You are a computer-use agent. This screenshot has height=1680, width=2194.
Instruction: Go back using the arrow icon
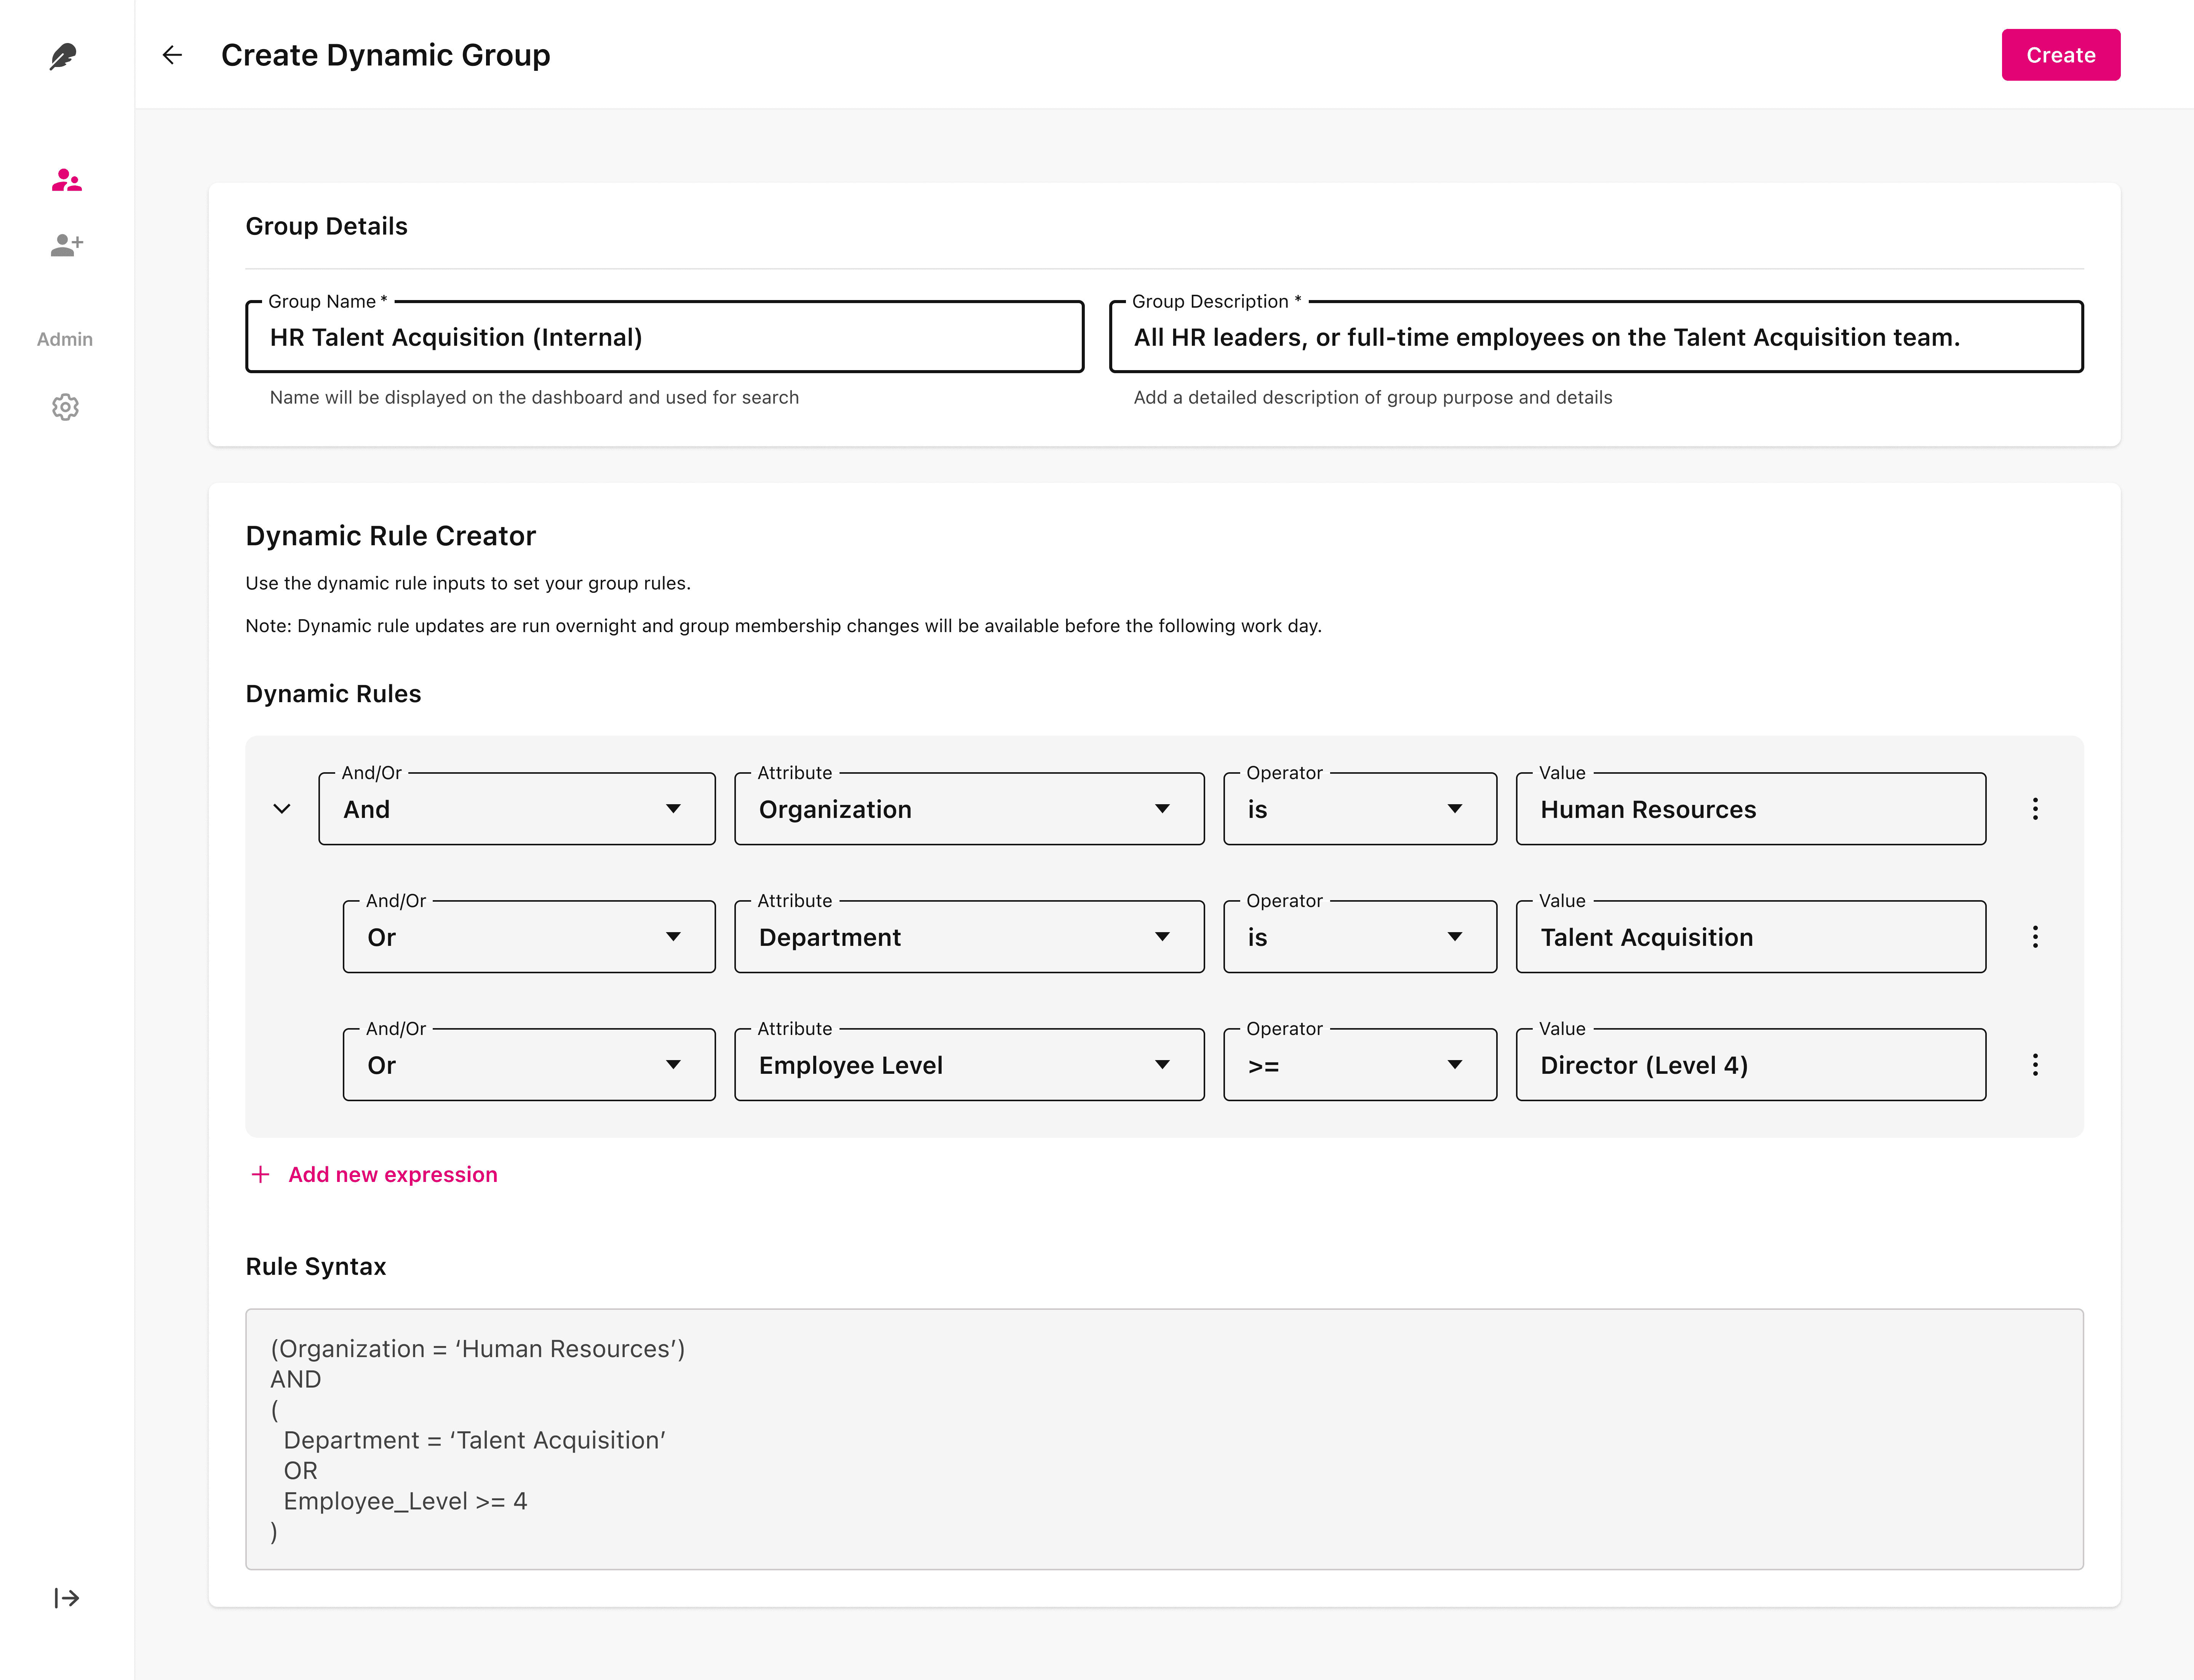point(173,55)
